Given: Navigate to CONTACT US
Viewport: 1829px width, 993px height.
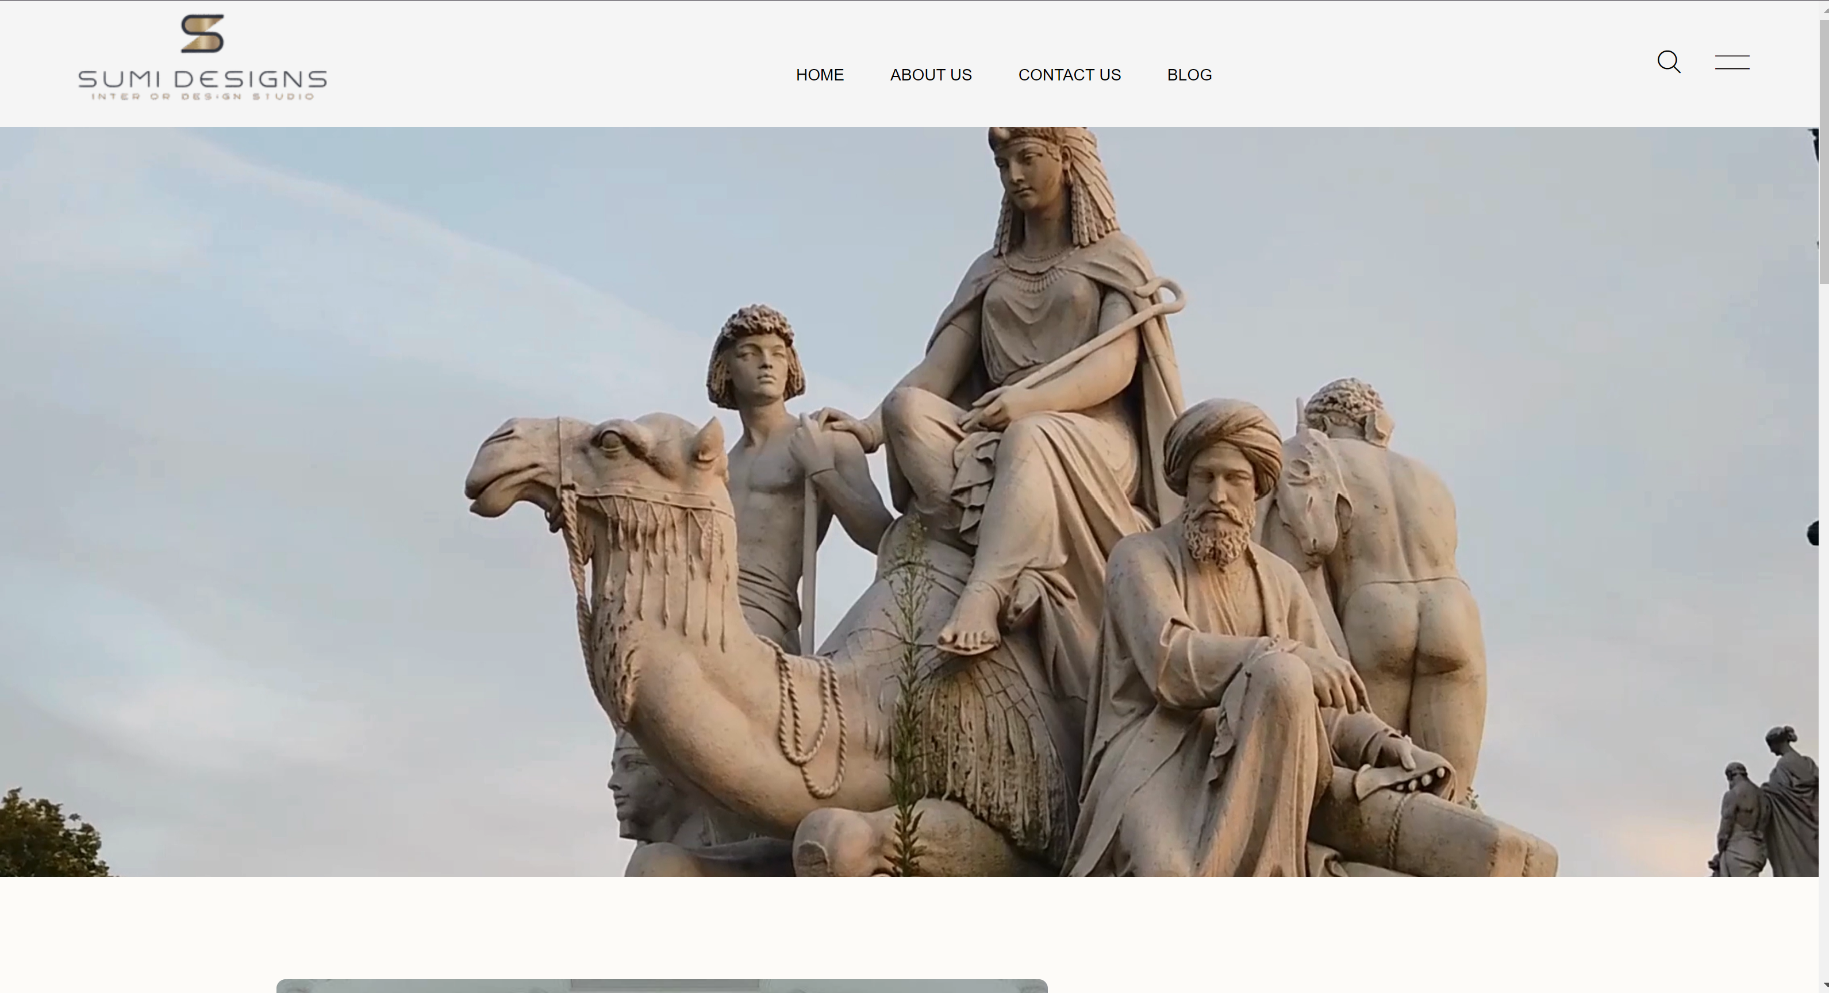Looking at the screenshot, I should tap(1069, 75).
